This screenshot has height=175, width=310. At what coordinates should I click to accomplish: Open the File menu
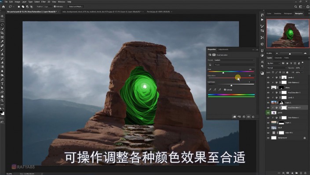(6, 2)
